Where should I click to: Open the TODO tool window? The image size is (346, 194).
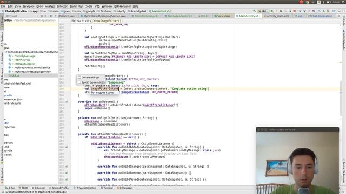[23, 188]
